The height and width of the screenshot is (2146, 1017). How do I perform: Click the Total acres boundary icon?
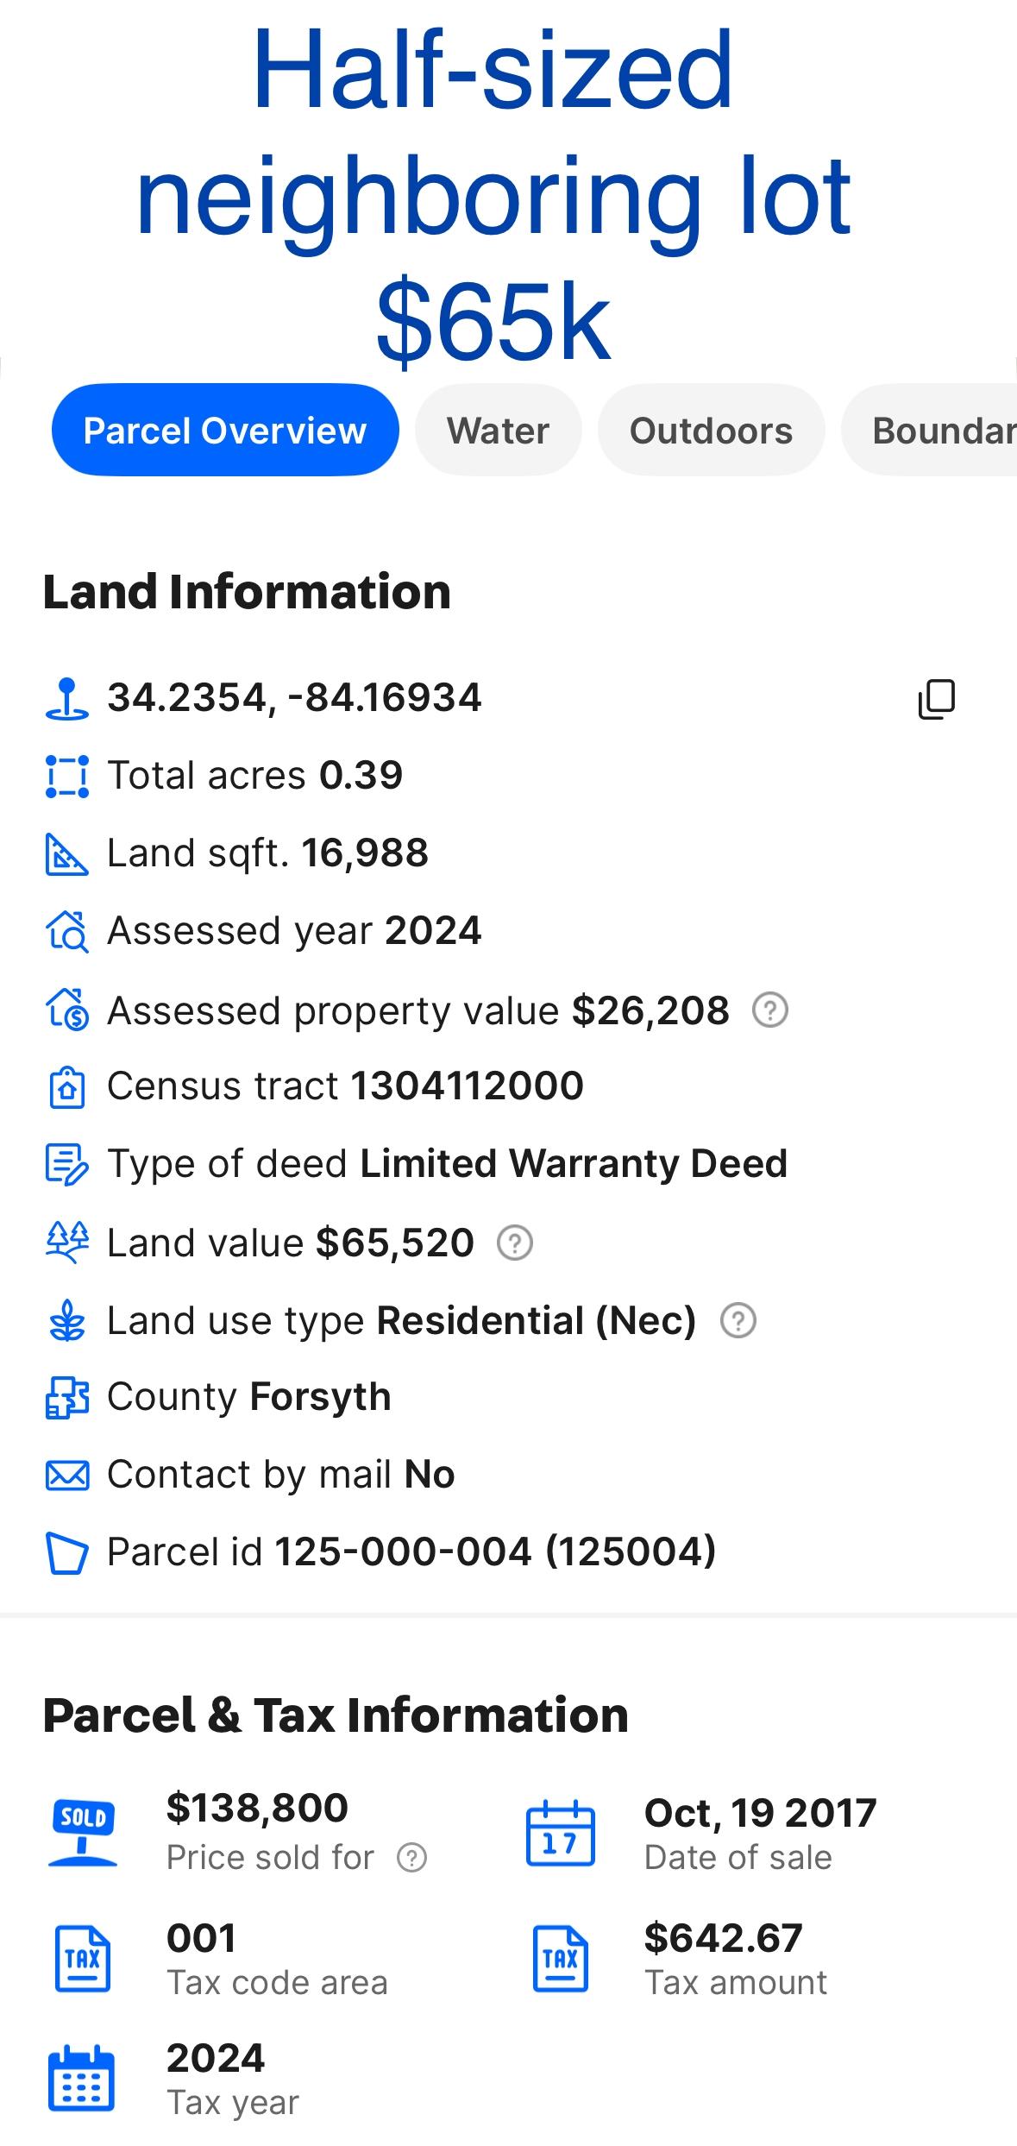[x=66, y=777]
